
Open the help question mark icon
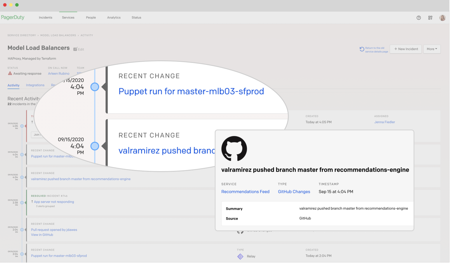tap(419, 18)
